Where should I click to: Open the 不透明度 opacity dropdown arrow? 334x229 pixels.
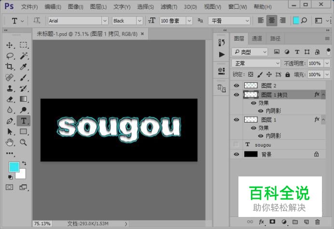point(327,63)
